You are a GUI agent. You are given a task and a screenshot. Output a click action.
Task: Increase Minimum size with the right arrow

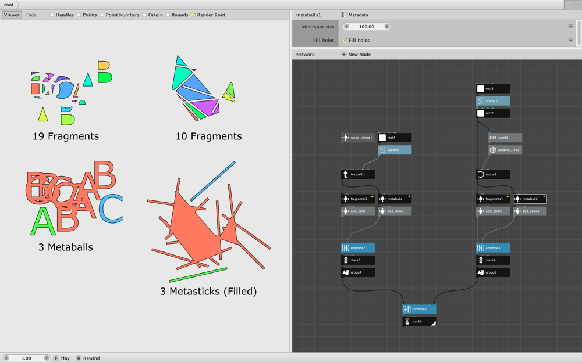pyautogui.click(x=387, y=27)
